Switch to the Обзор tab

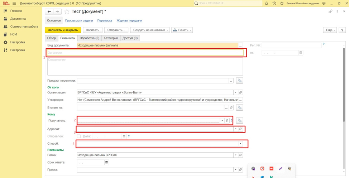click(x=51, y=38)
